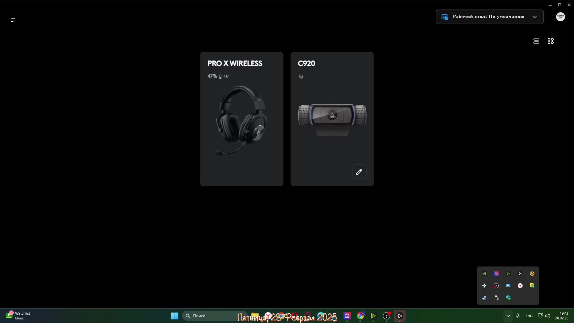Screen dimensions: 574x323
Task: Click the Steam tray icon
Action: [484, 298]
